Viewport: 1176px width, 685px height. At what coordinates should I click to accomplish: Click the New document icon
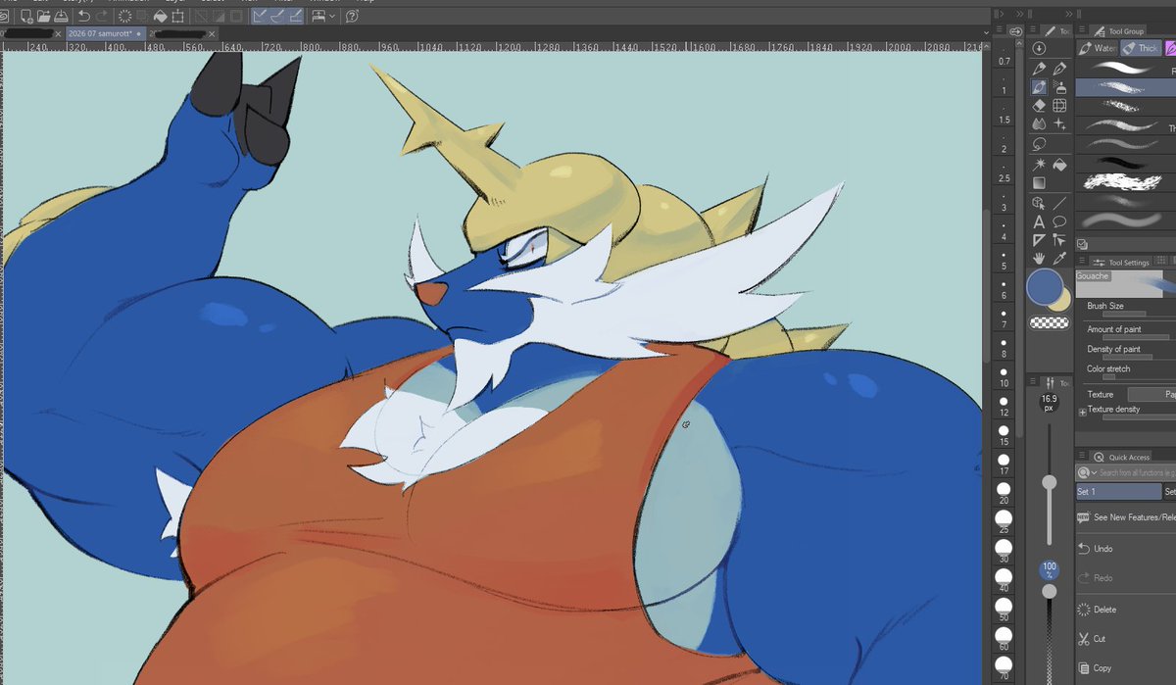point(26,16)
